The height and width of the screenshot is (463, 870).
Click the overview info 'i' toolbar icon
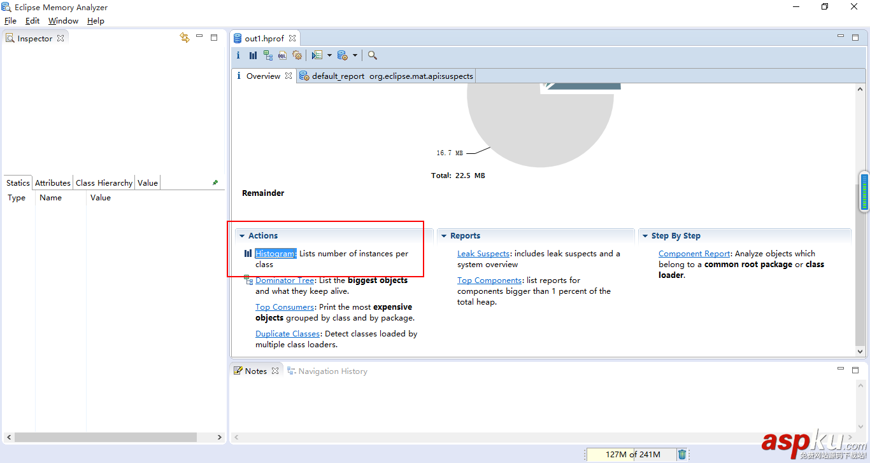(239, 55)
